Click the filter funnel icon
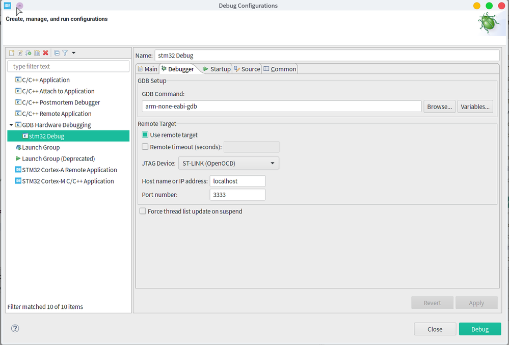The width and height of the screenshot is (509, 345). point(65,53)
